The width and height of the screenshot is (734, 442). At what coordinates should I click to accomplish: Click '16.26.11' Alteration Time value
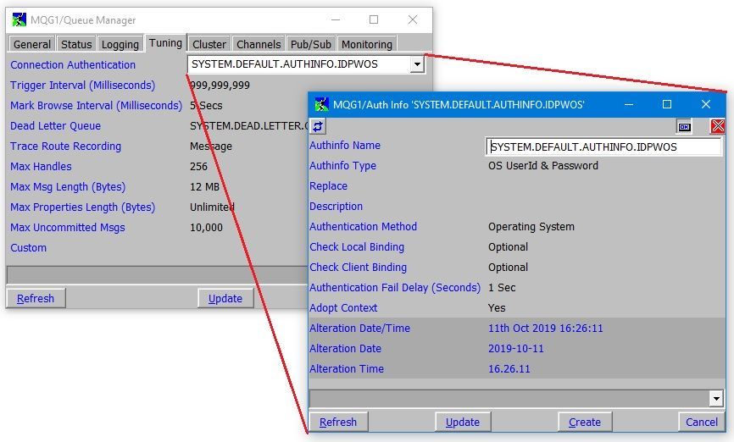click(x=509, y=369)
